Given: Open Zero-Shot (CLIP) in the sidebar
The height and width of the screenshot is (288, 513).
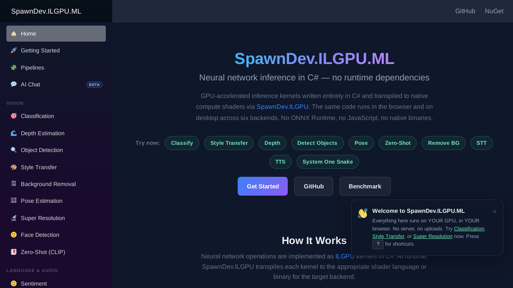Looking at the screenshot, I should click(56, 252).
